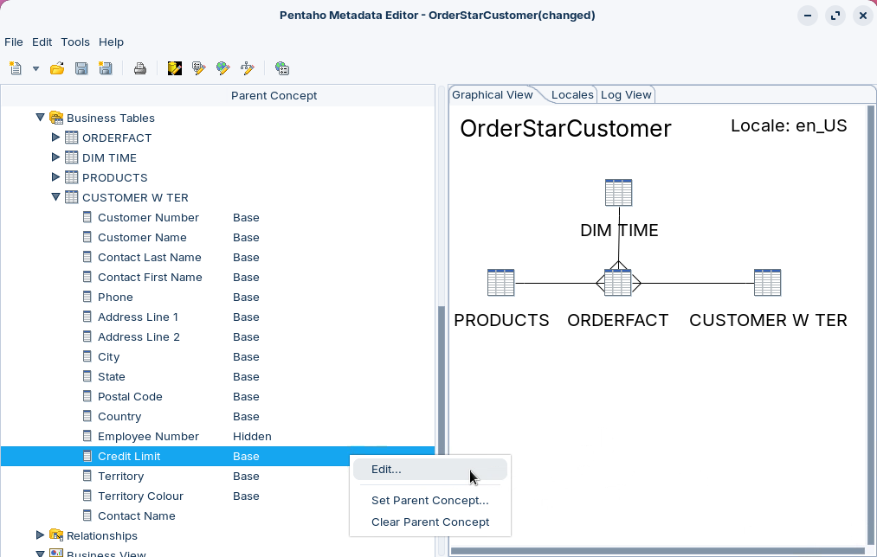This screenshot has height=557, width=877.
Task: Click the Open folder toolbar icon
Action: [x=57, y=68]
